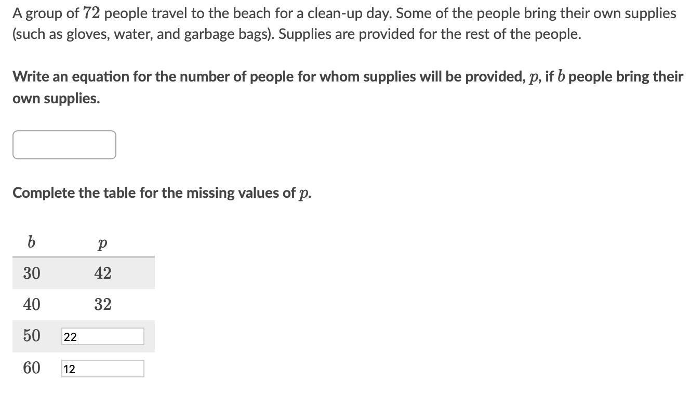Focus the p input containing 12

(103, 369)
